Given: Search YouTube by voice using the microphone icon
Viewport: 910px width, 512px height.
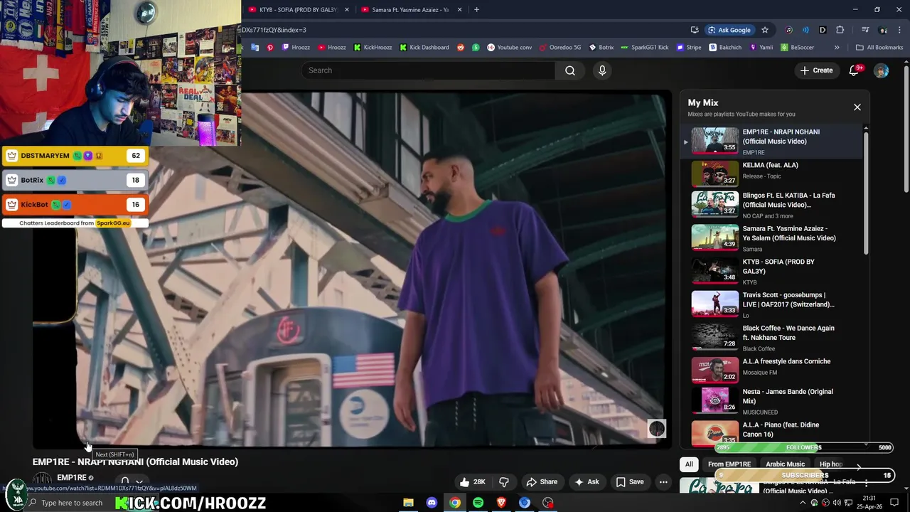Looking at the screenshot, I should click(602, 70).
